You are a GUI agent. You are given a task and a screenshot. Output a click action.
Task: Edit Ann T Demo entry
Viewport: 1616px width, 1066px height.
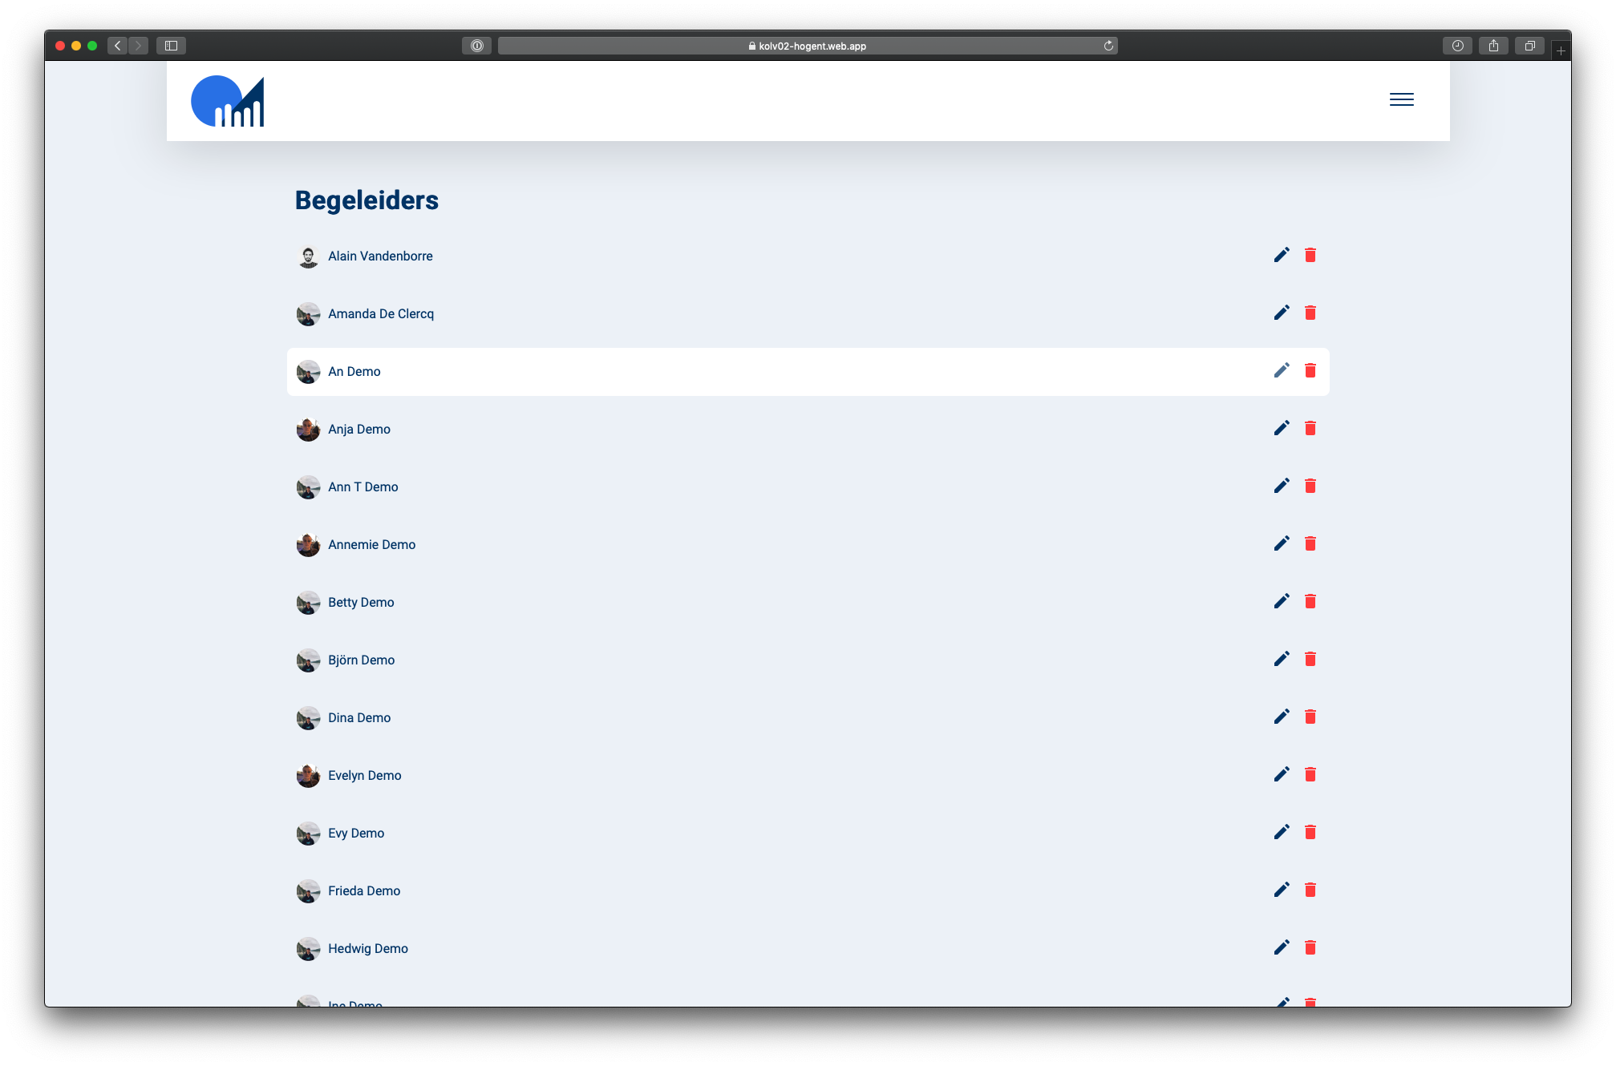(x=1282, y=486)
